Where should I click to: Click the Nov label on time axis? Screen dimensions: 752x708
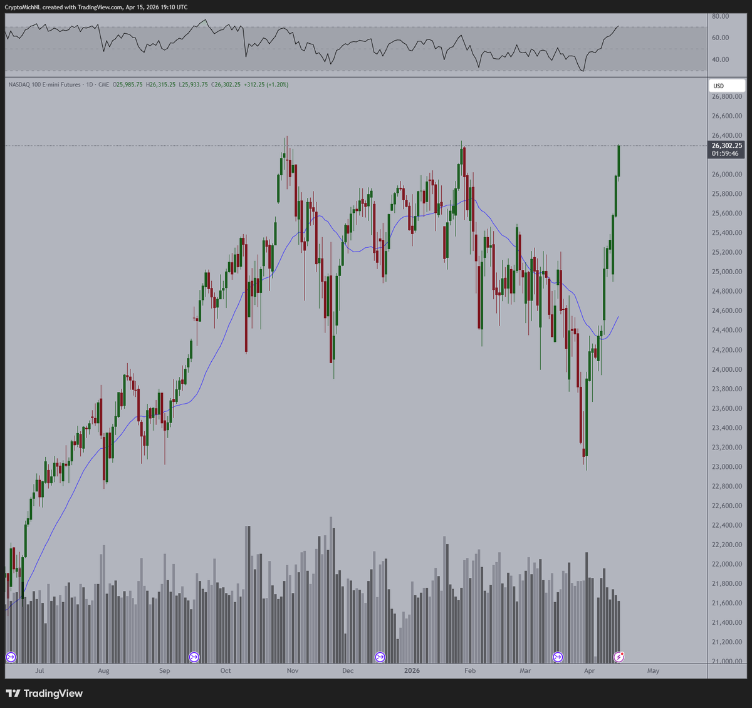292,670
